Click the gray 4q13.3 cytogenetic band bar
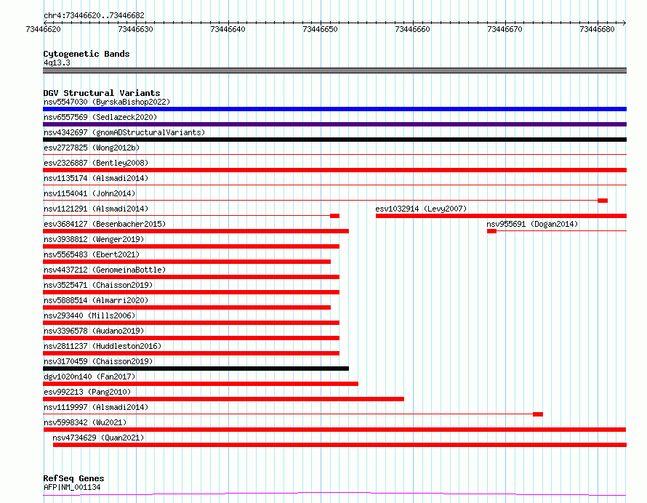Viewport: 647px width, 503px height. click(x=334, y=71)
